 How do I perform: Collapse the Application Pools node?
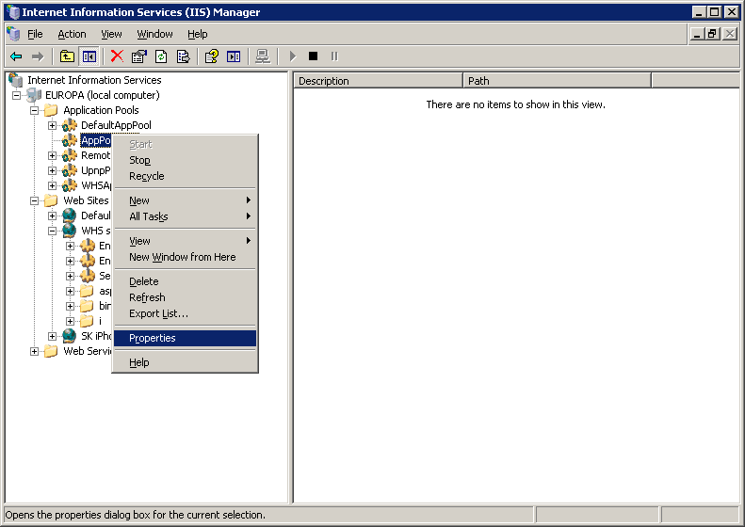click(x=34, y=111)
